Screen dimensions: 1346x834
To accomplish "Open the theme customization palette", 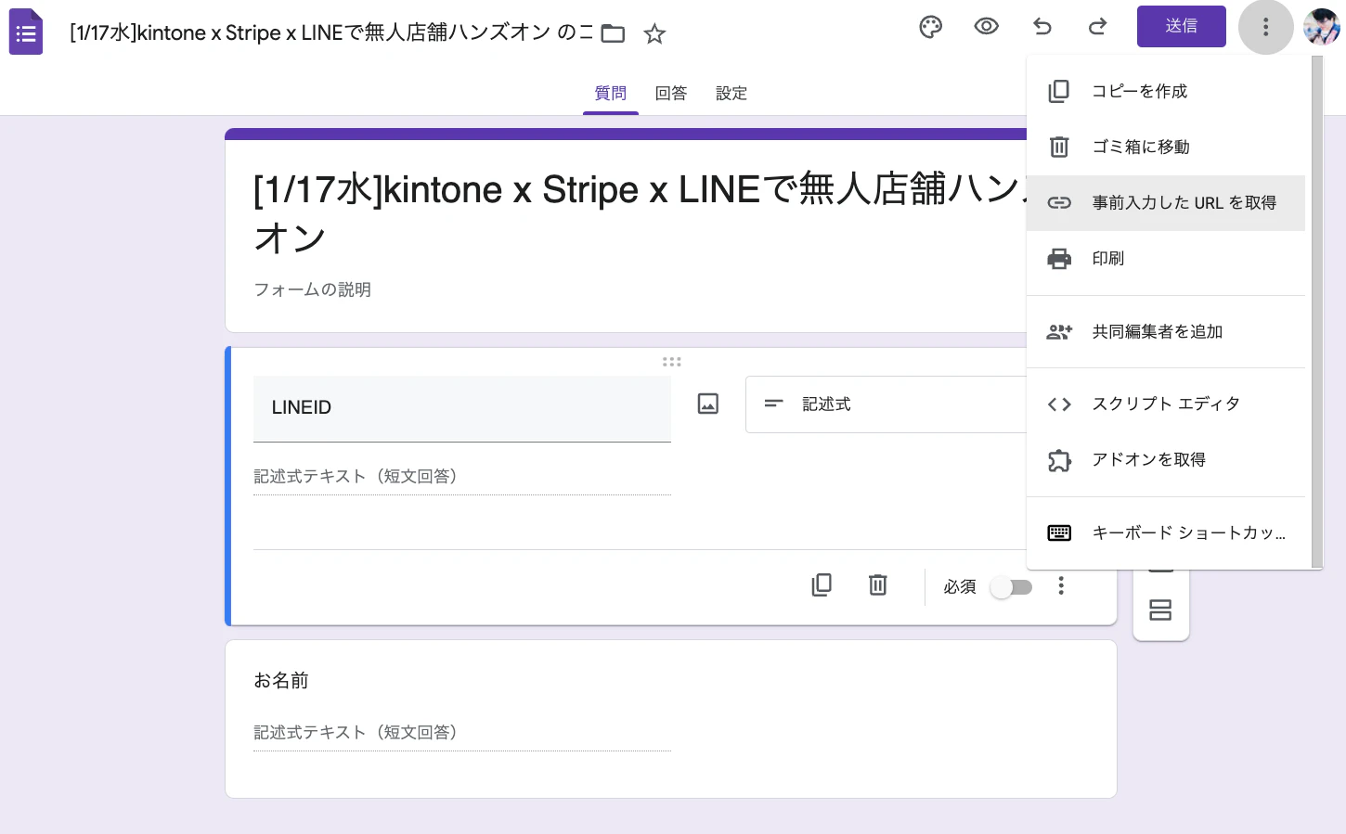I will [x=931, y=27].
